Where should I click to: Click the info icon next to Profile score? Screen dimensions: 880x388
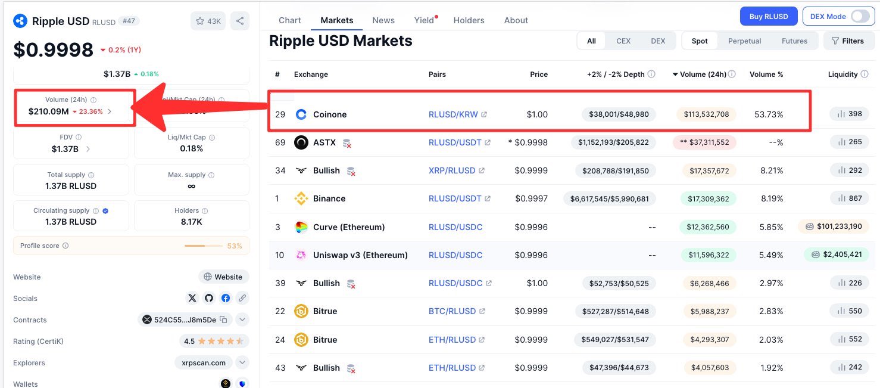(x=65, y=246)
